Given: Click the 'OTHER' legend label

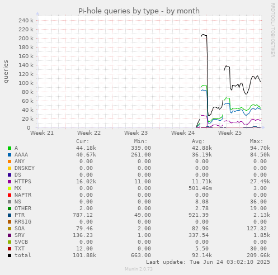Looking at the screenshot, I should pos(23,208).
